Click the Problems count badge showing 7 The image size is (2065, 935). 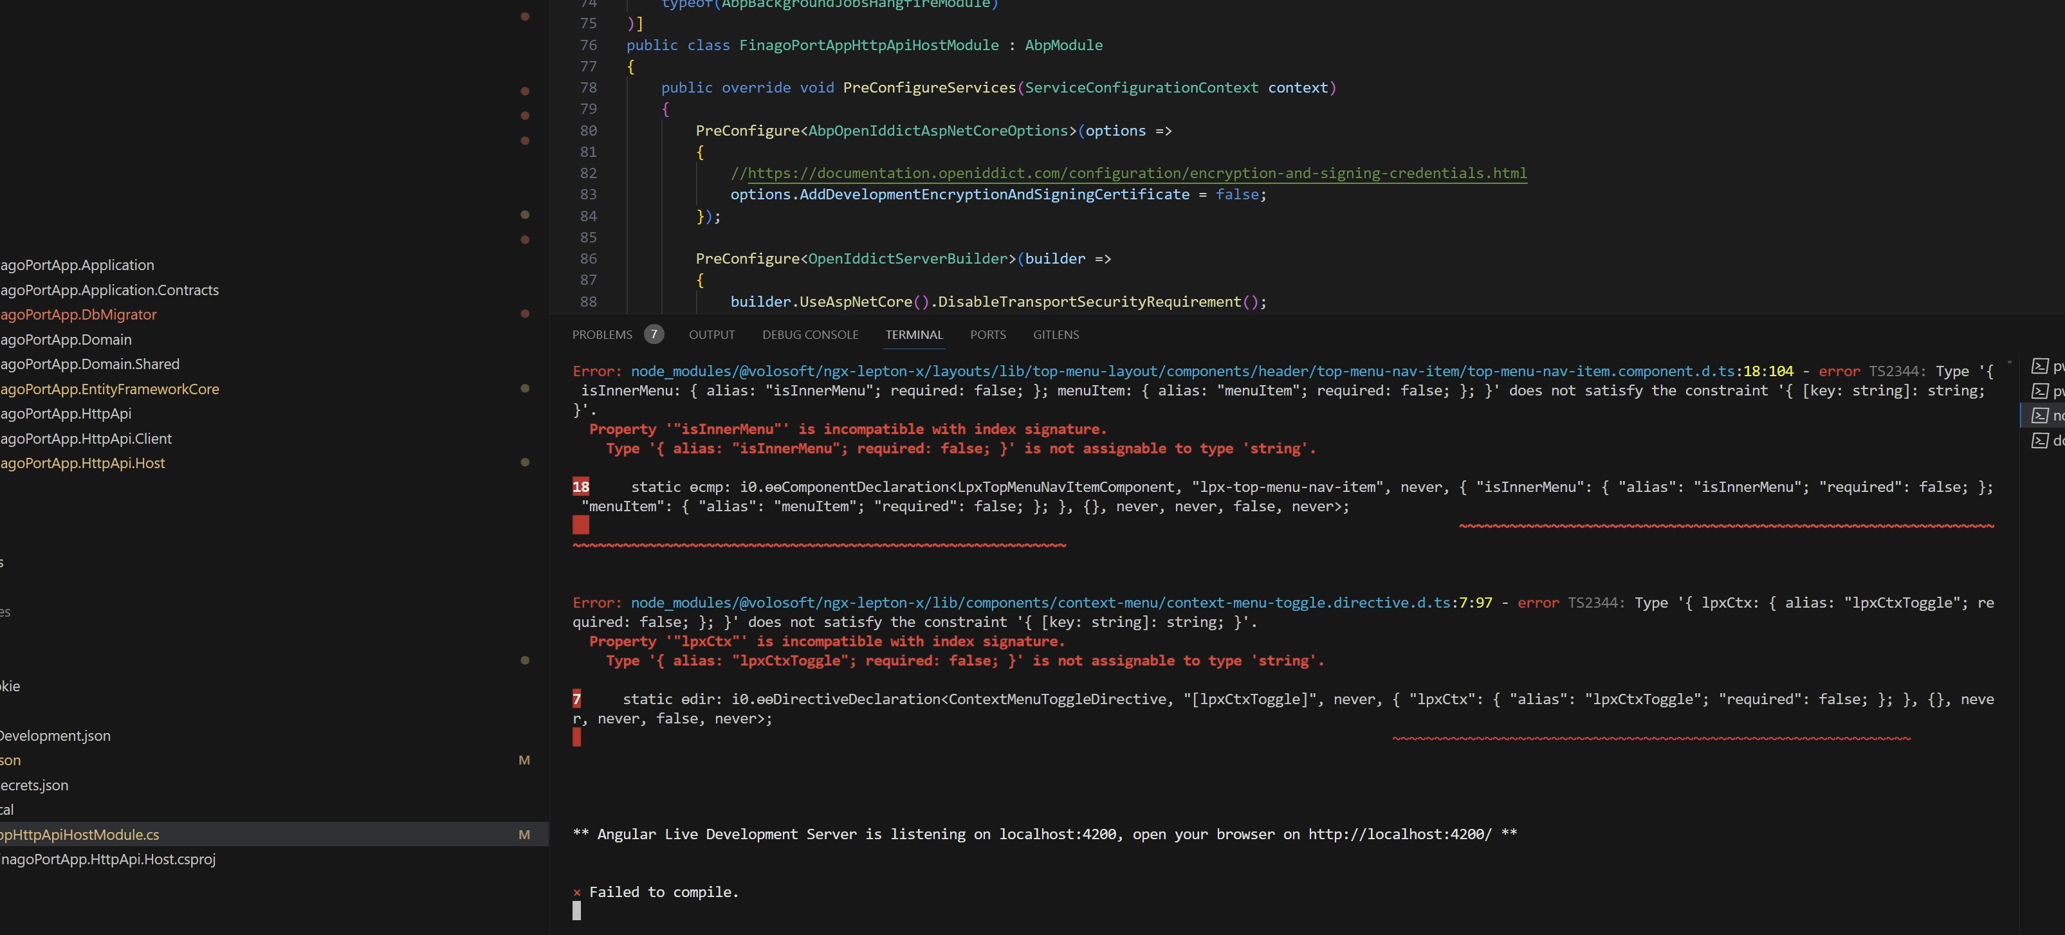click(654, 335)
